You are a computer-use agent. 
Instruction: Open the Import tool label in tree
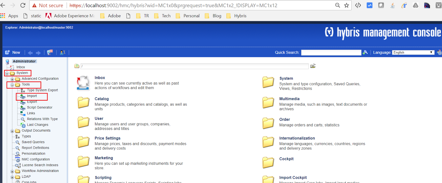(32, 96)
